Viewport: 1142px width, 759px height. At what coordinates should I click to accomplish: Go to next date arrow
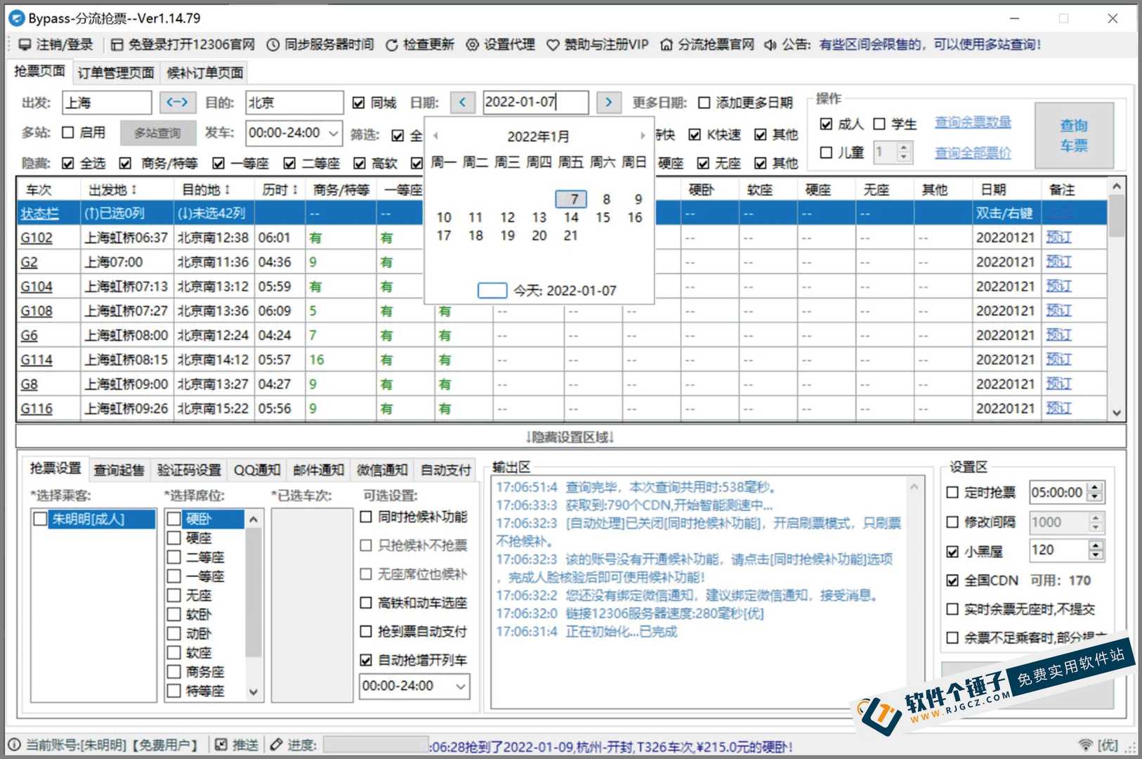[609, 103]
